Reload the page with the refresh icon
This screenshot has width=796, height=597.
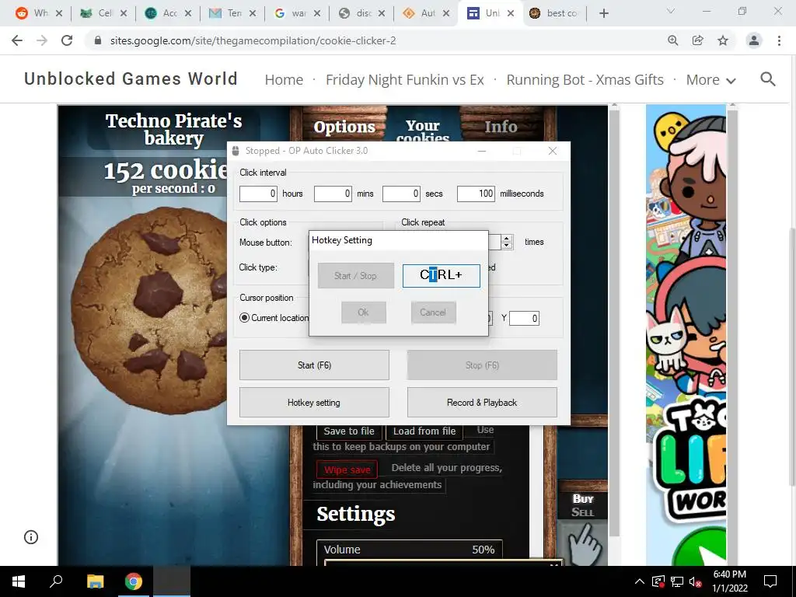67,40
